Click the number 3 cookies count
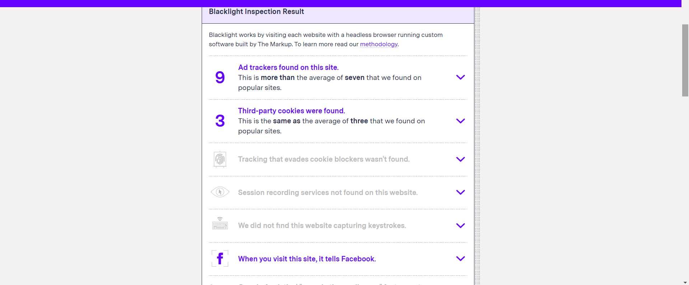The height and width of the screenshot is (285, 689). point(220,121)
